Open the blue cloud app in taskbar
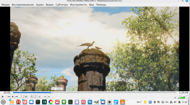 click(31, 102)
